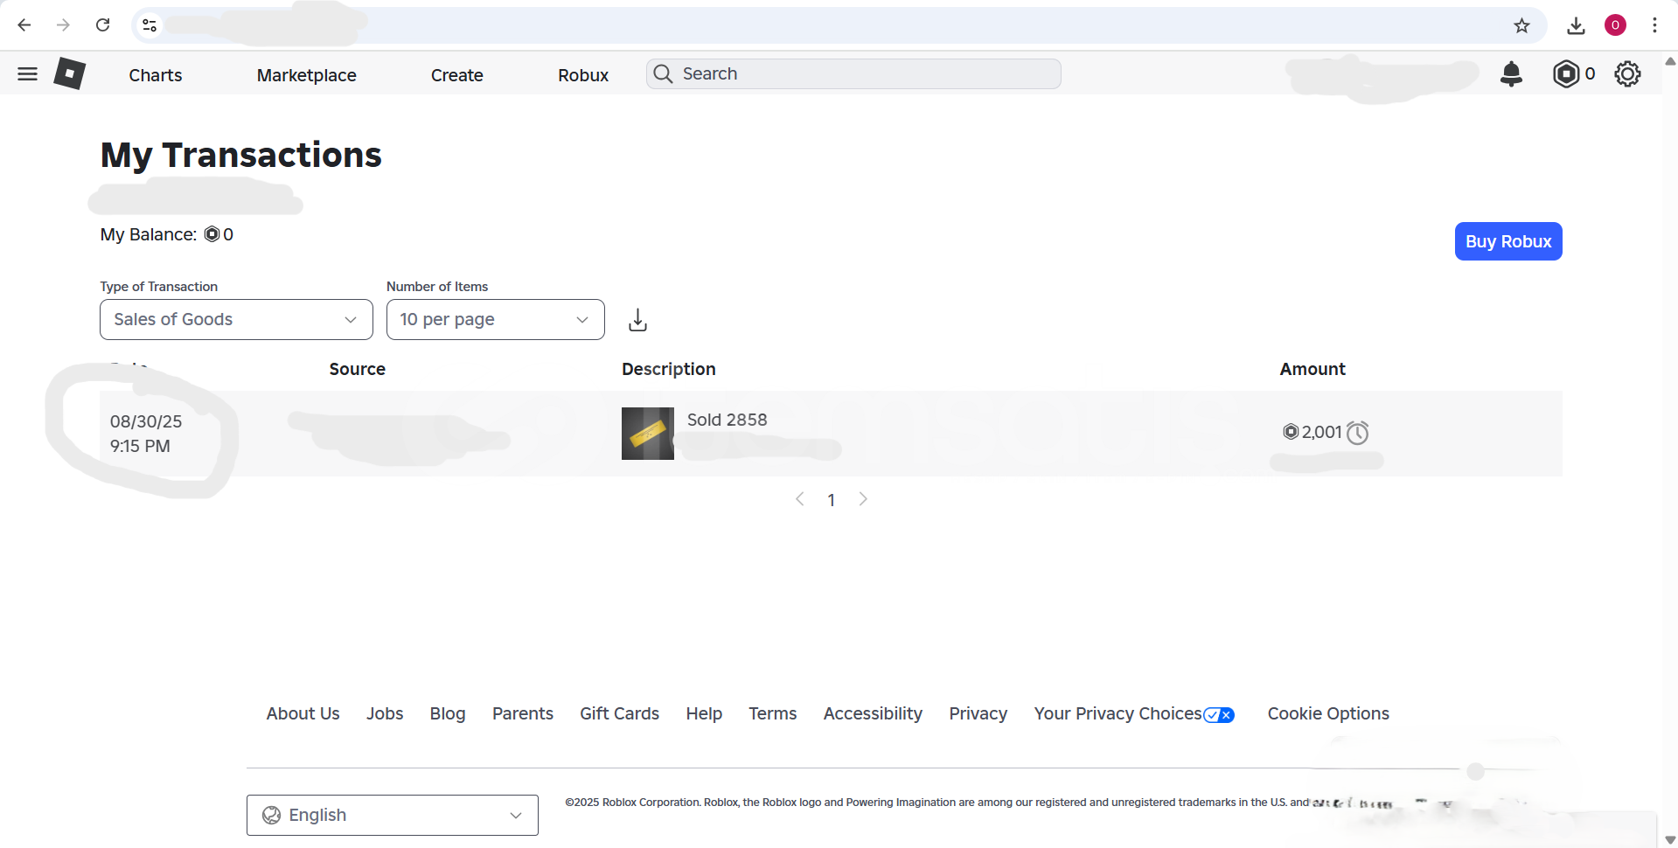
Task: Open notifications bell icon
Action: point(1511,74)
